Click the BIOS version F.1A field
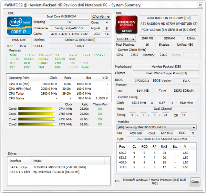The image size is (206, 193). (x=186, y=81)
